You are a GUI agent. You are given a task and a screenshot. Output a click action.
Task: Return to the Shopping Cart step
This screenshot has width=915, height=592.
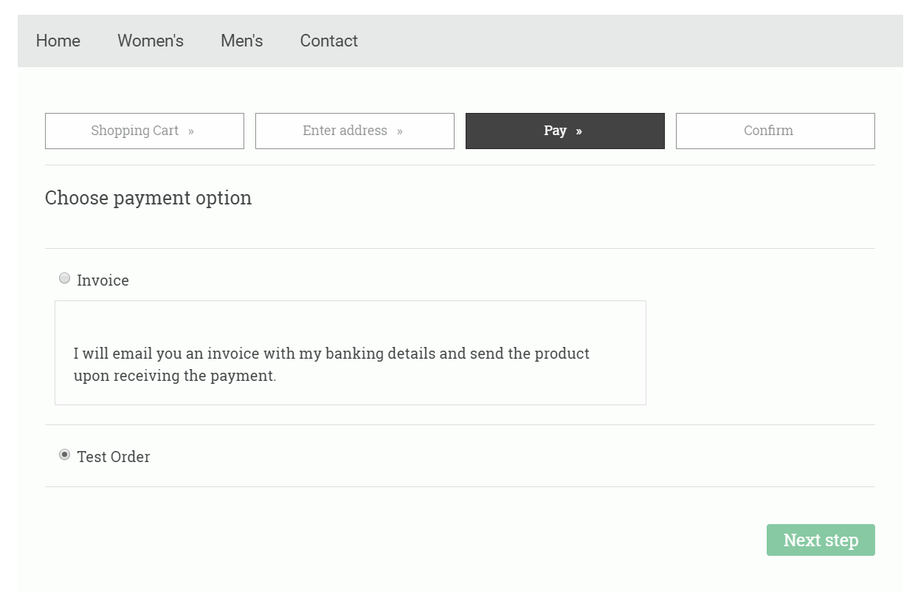point(145,131)
